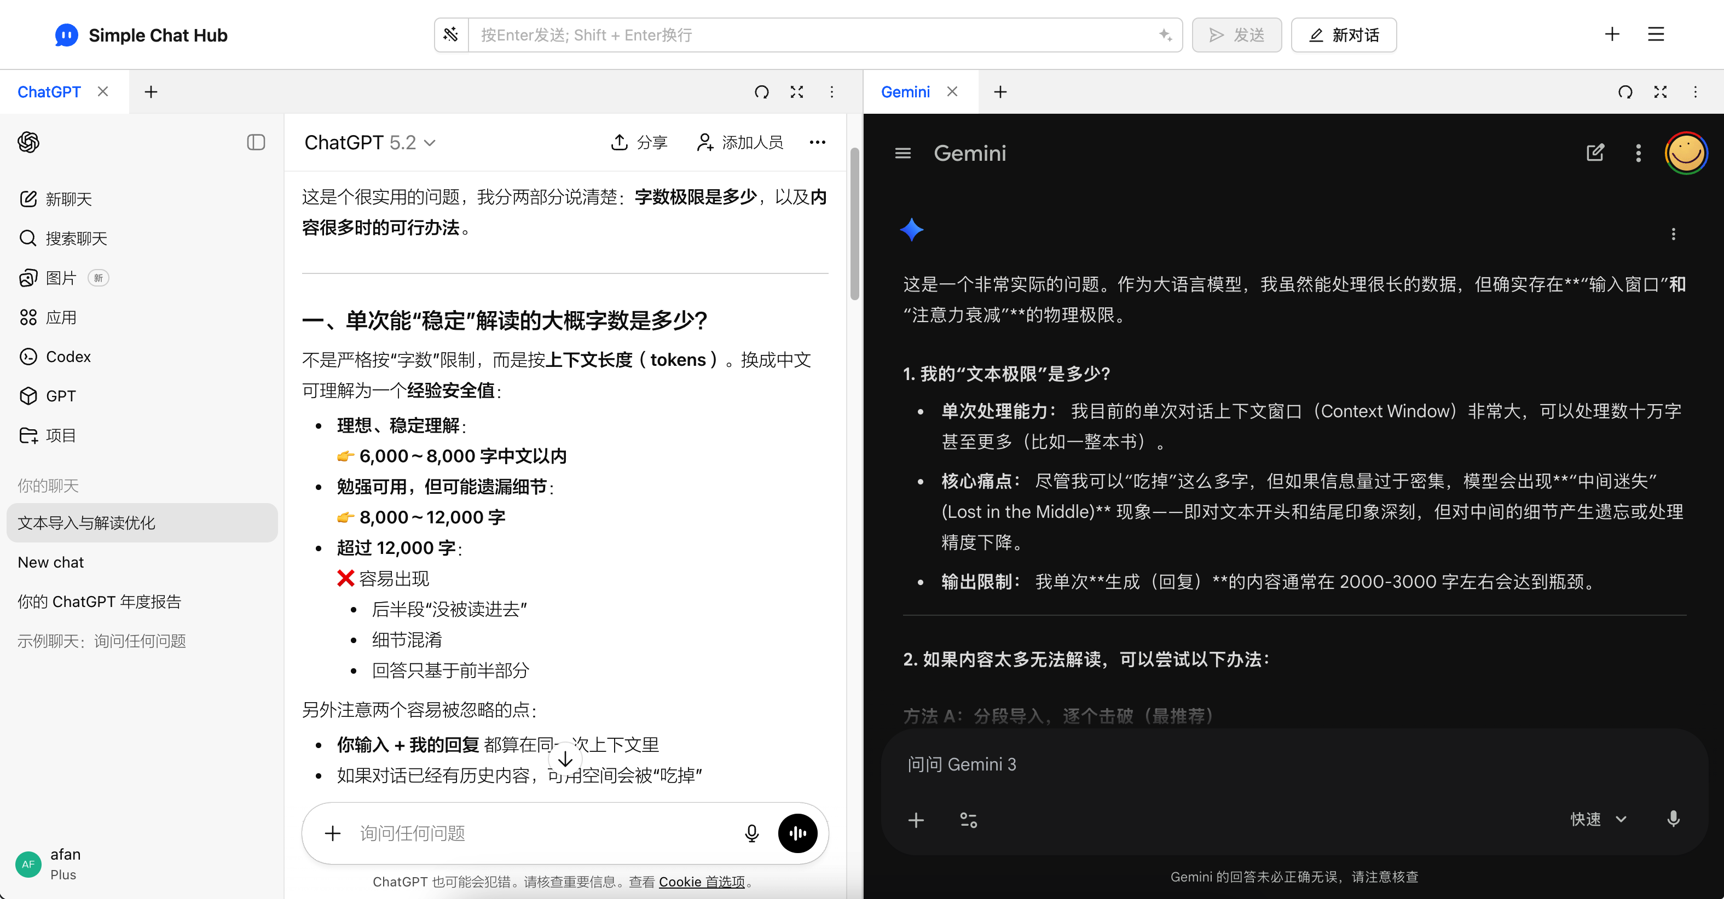Reload the Gemini panel
The height and width of the screenshot is (899, 1724).
tap(1625, 92)
